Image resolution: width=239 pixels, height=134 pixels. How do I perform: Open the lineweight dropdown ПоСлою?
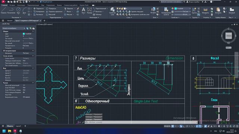point(183,12)
